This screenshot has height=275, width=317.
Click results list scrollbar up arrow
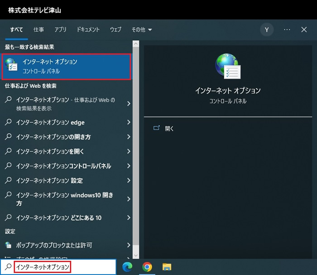(x=136, y=43)
